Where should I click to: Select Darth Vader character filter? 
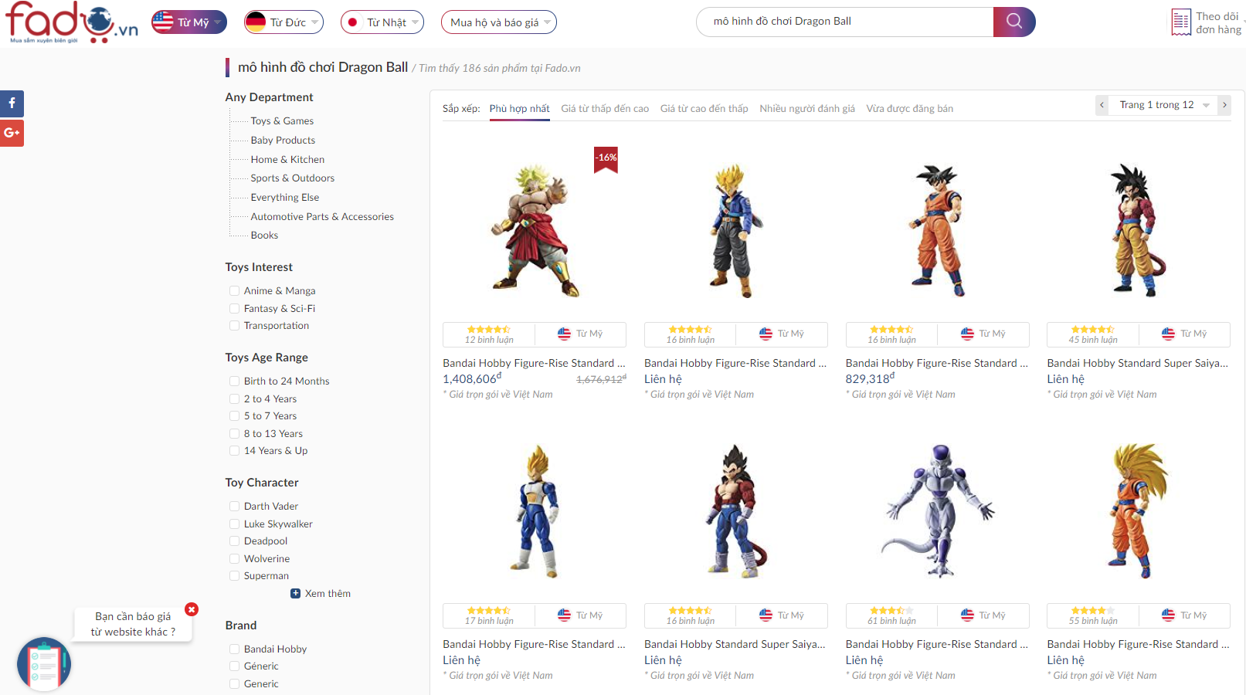coord(234,507)
